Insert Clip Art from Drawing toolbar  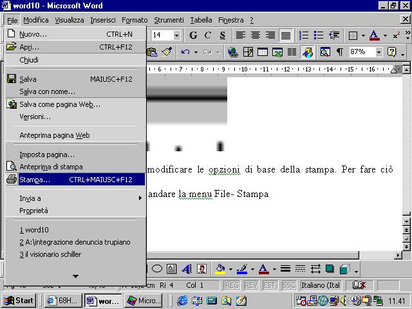pos(201,269)
